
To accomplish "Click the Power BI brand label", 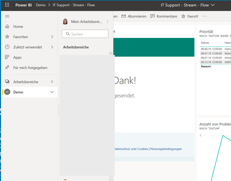I will [24, 5].
